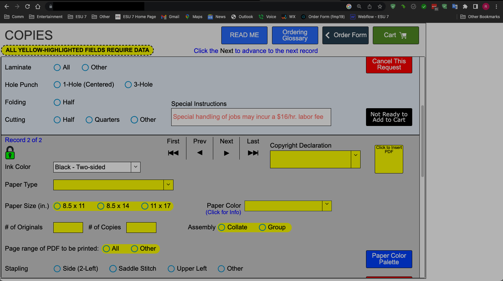
Task: Open the Paper Color Palette
Action: [389, 259]
